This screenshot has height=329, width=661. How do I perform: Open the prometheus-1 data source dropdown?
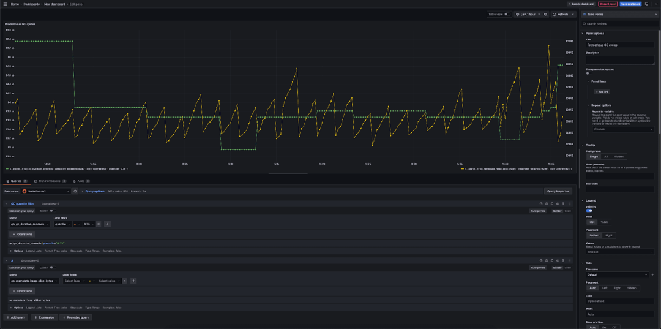[45, 191]
